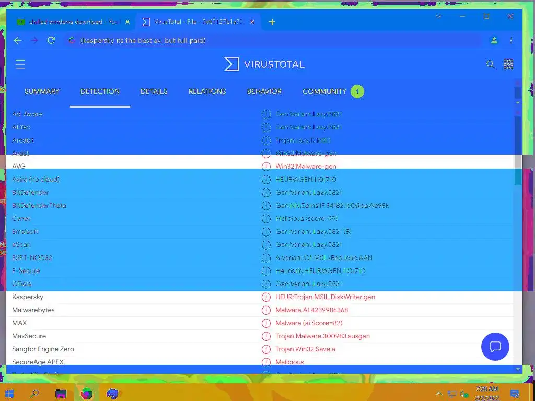Open the RELATIONS tab

click(x=207, y=91)
